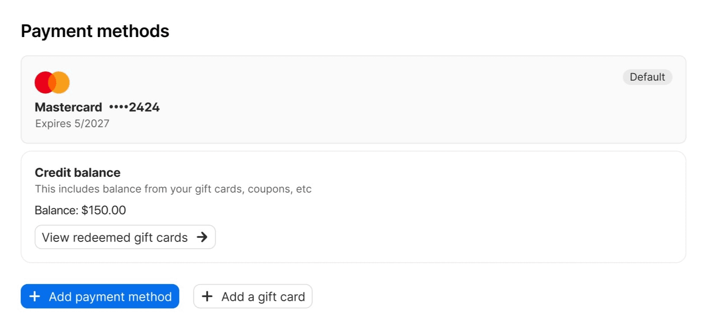Click the plus icon beside Add a gift card
Image resolution: width=708 pixels, height=329 pixels.
pyautogui.click(x=207, y=297)
